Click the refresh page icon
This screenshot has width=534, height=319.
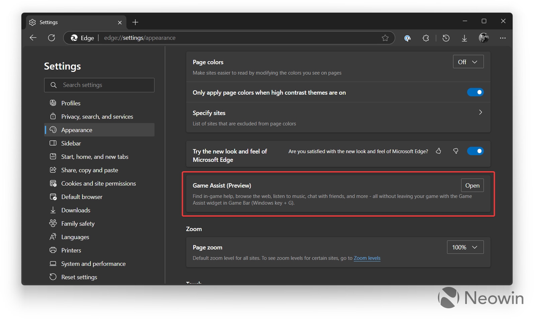point(51,38)
